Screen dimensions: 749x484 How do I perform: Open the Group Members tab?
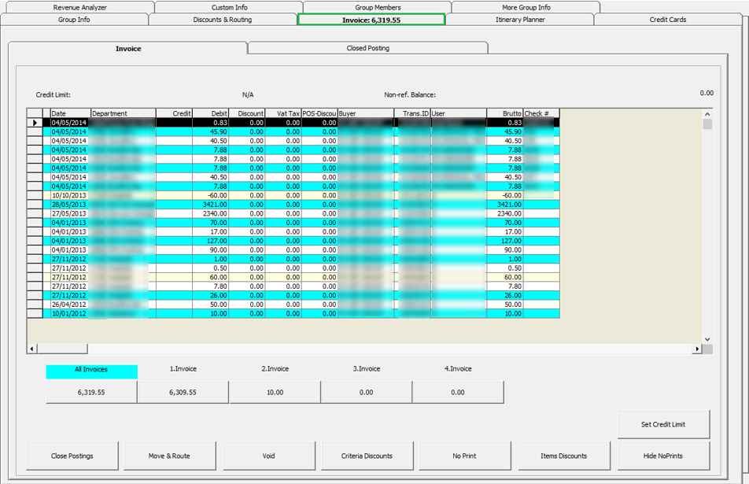[378, 7]
